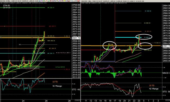Click hour 11 on right time axis
The image size is (170, 102).
coord(86,101)
